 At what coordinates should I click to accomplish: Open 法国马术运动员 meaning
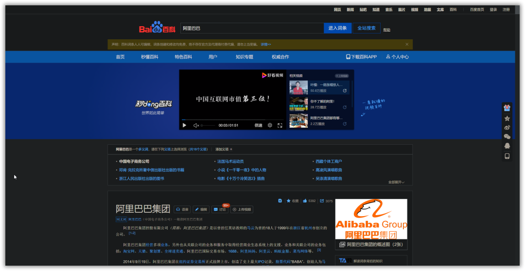point(230,161)
